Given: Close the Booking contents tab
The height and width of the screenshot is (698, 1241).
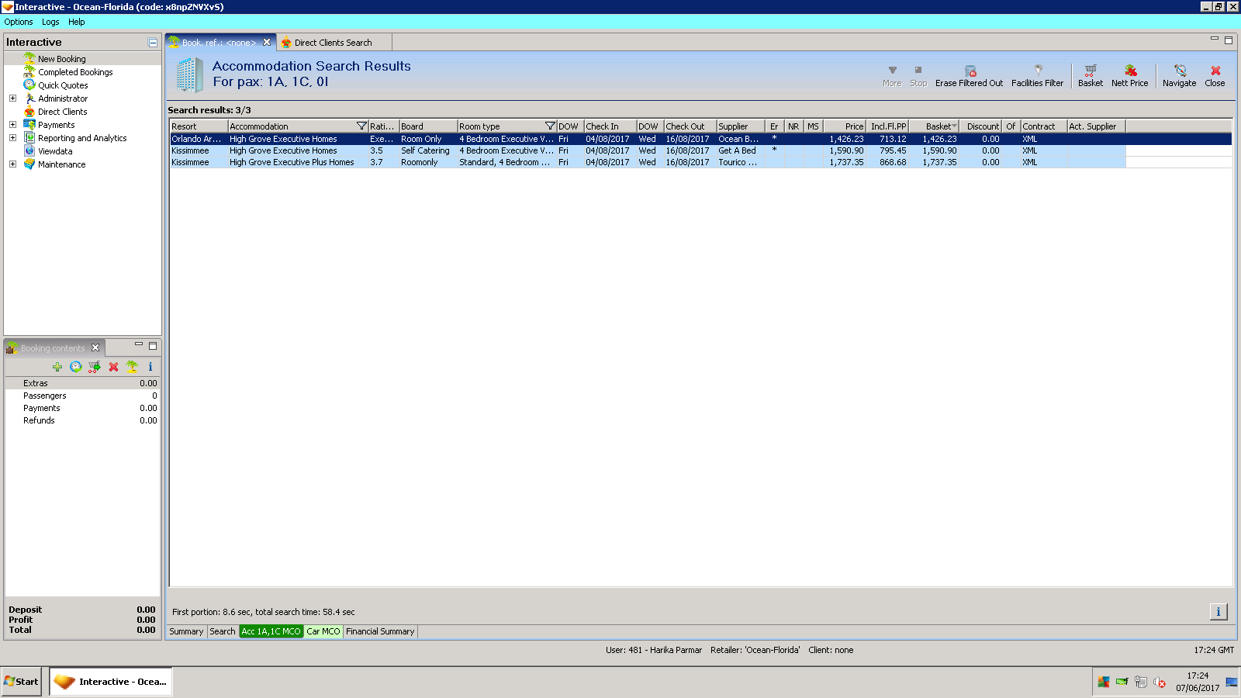Looking at the screenshot, I should point(95,347).
